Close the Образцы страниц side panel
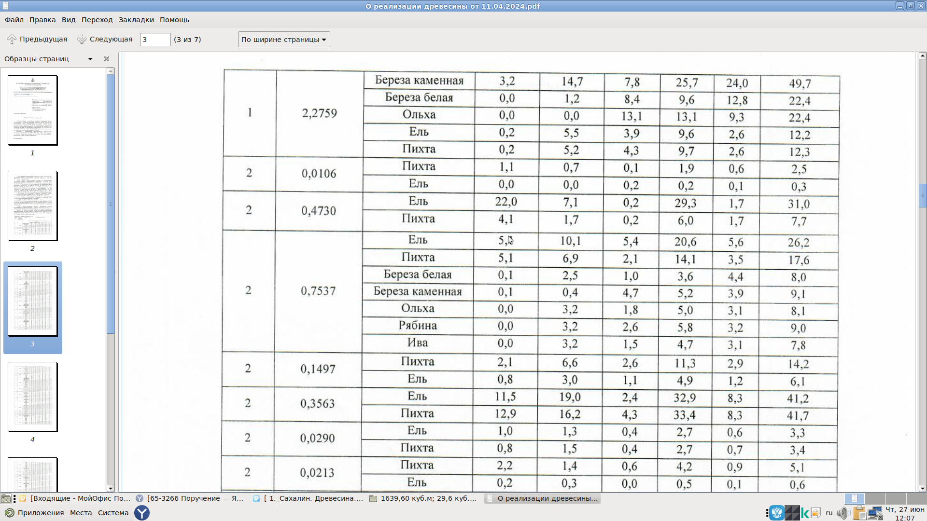Screen dimensions: 927x521 point(107,59)
